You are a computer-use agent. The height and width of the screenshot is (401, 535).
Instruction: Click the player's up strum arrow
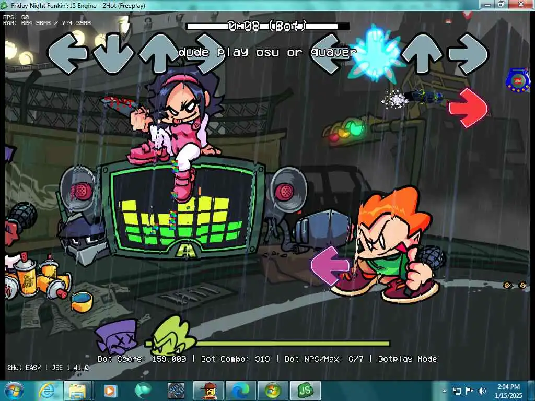click(422, 53)
